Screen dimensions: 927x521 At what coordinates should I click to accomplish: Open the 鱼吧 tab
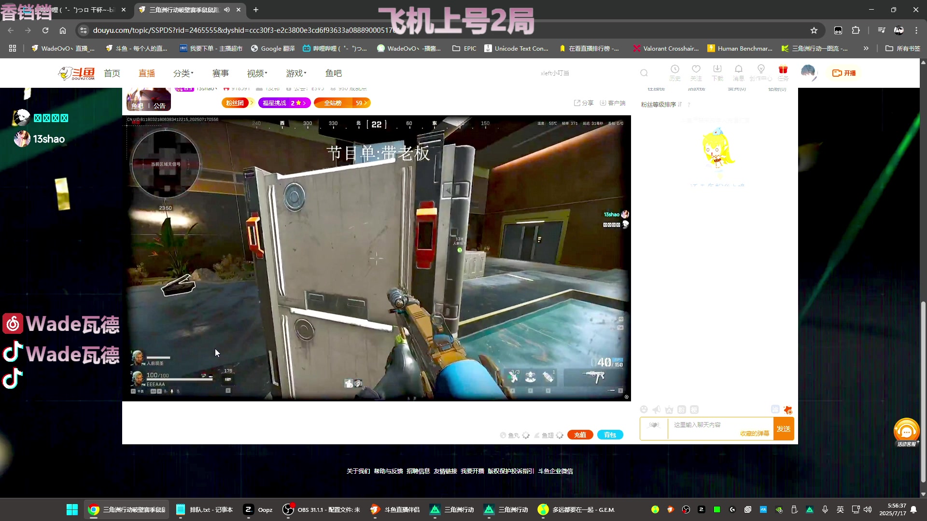334,73
